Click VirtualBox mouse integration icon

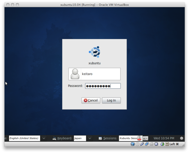click(162, 144)
